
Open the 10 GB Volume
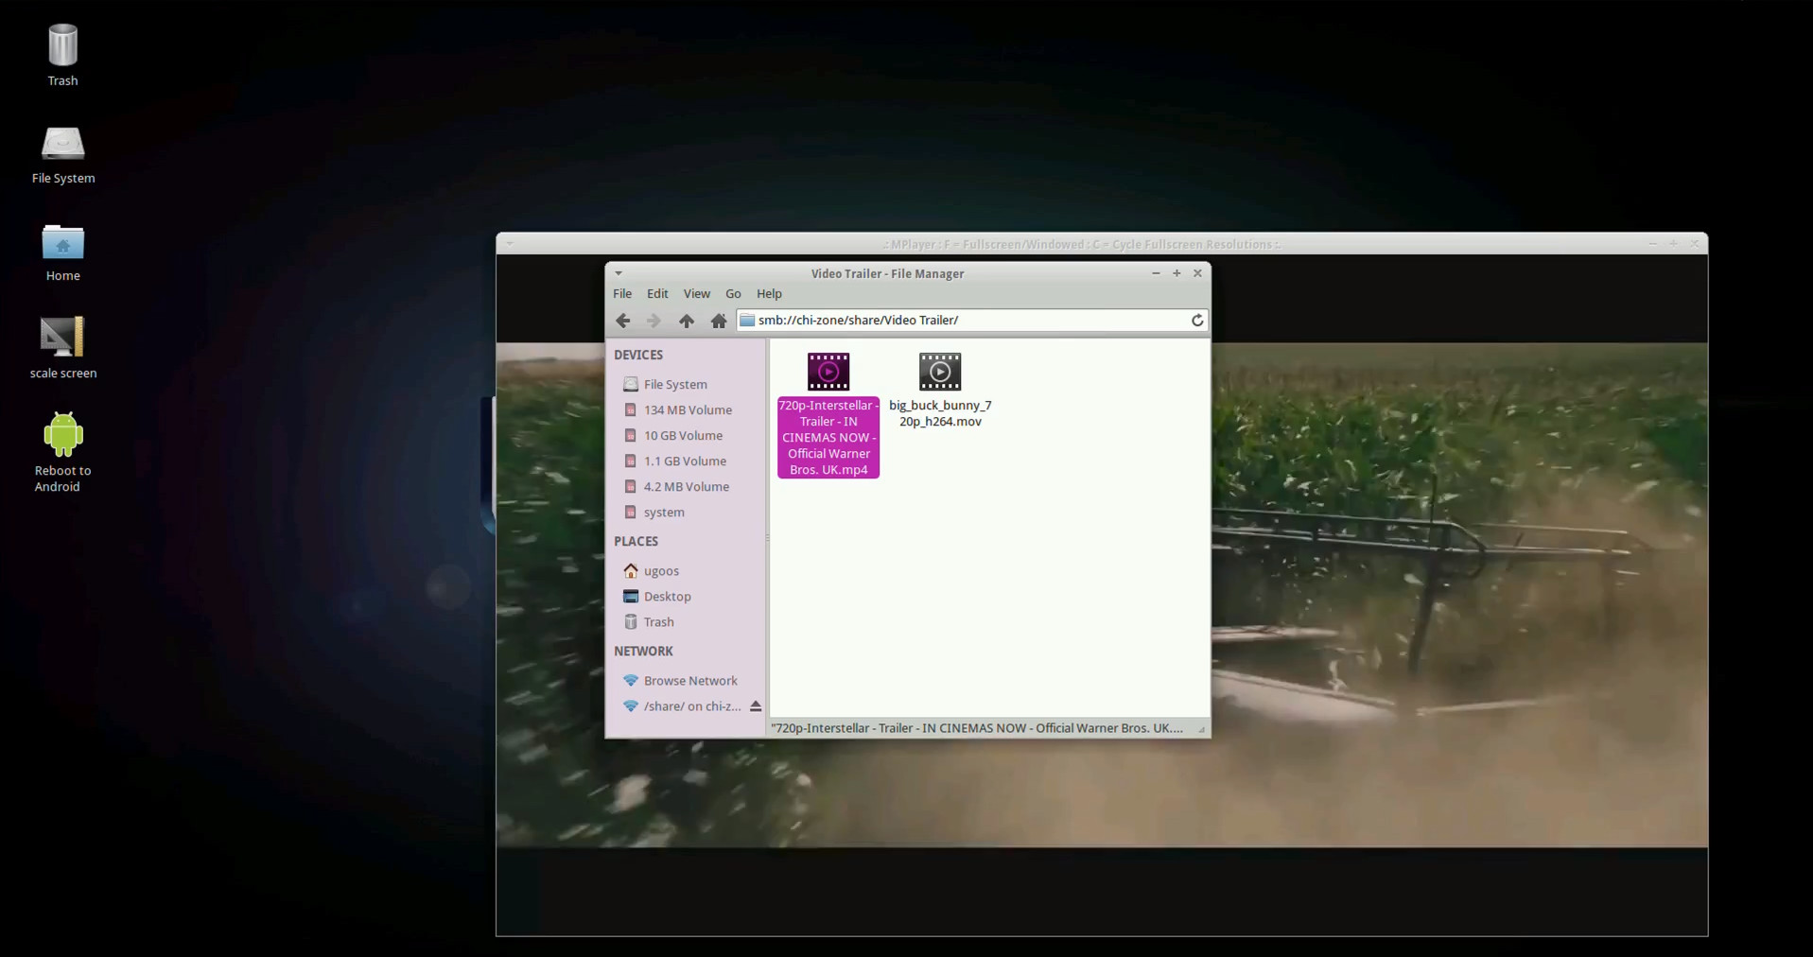(685, 435)
